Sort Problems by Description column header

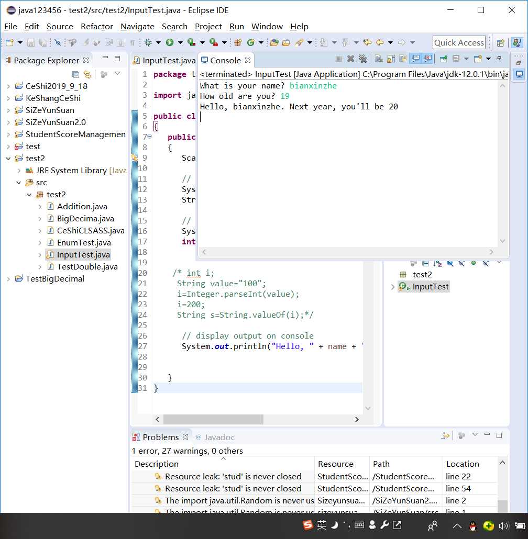point(223,464)
